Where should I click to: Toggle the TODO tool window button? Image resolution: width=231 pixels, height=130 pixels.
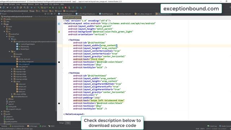tap(51, 126)
